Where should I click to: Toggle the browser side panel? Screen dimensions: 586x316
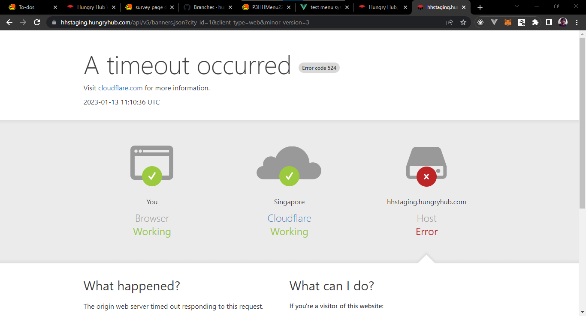tap(549, 22)
